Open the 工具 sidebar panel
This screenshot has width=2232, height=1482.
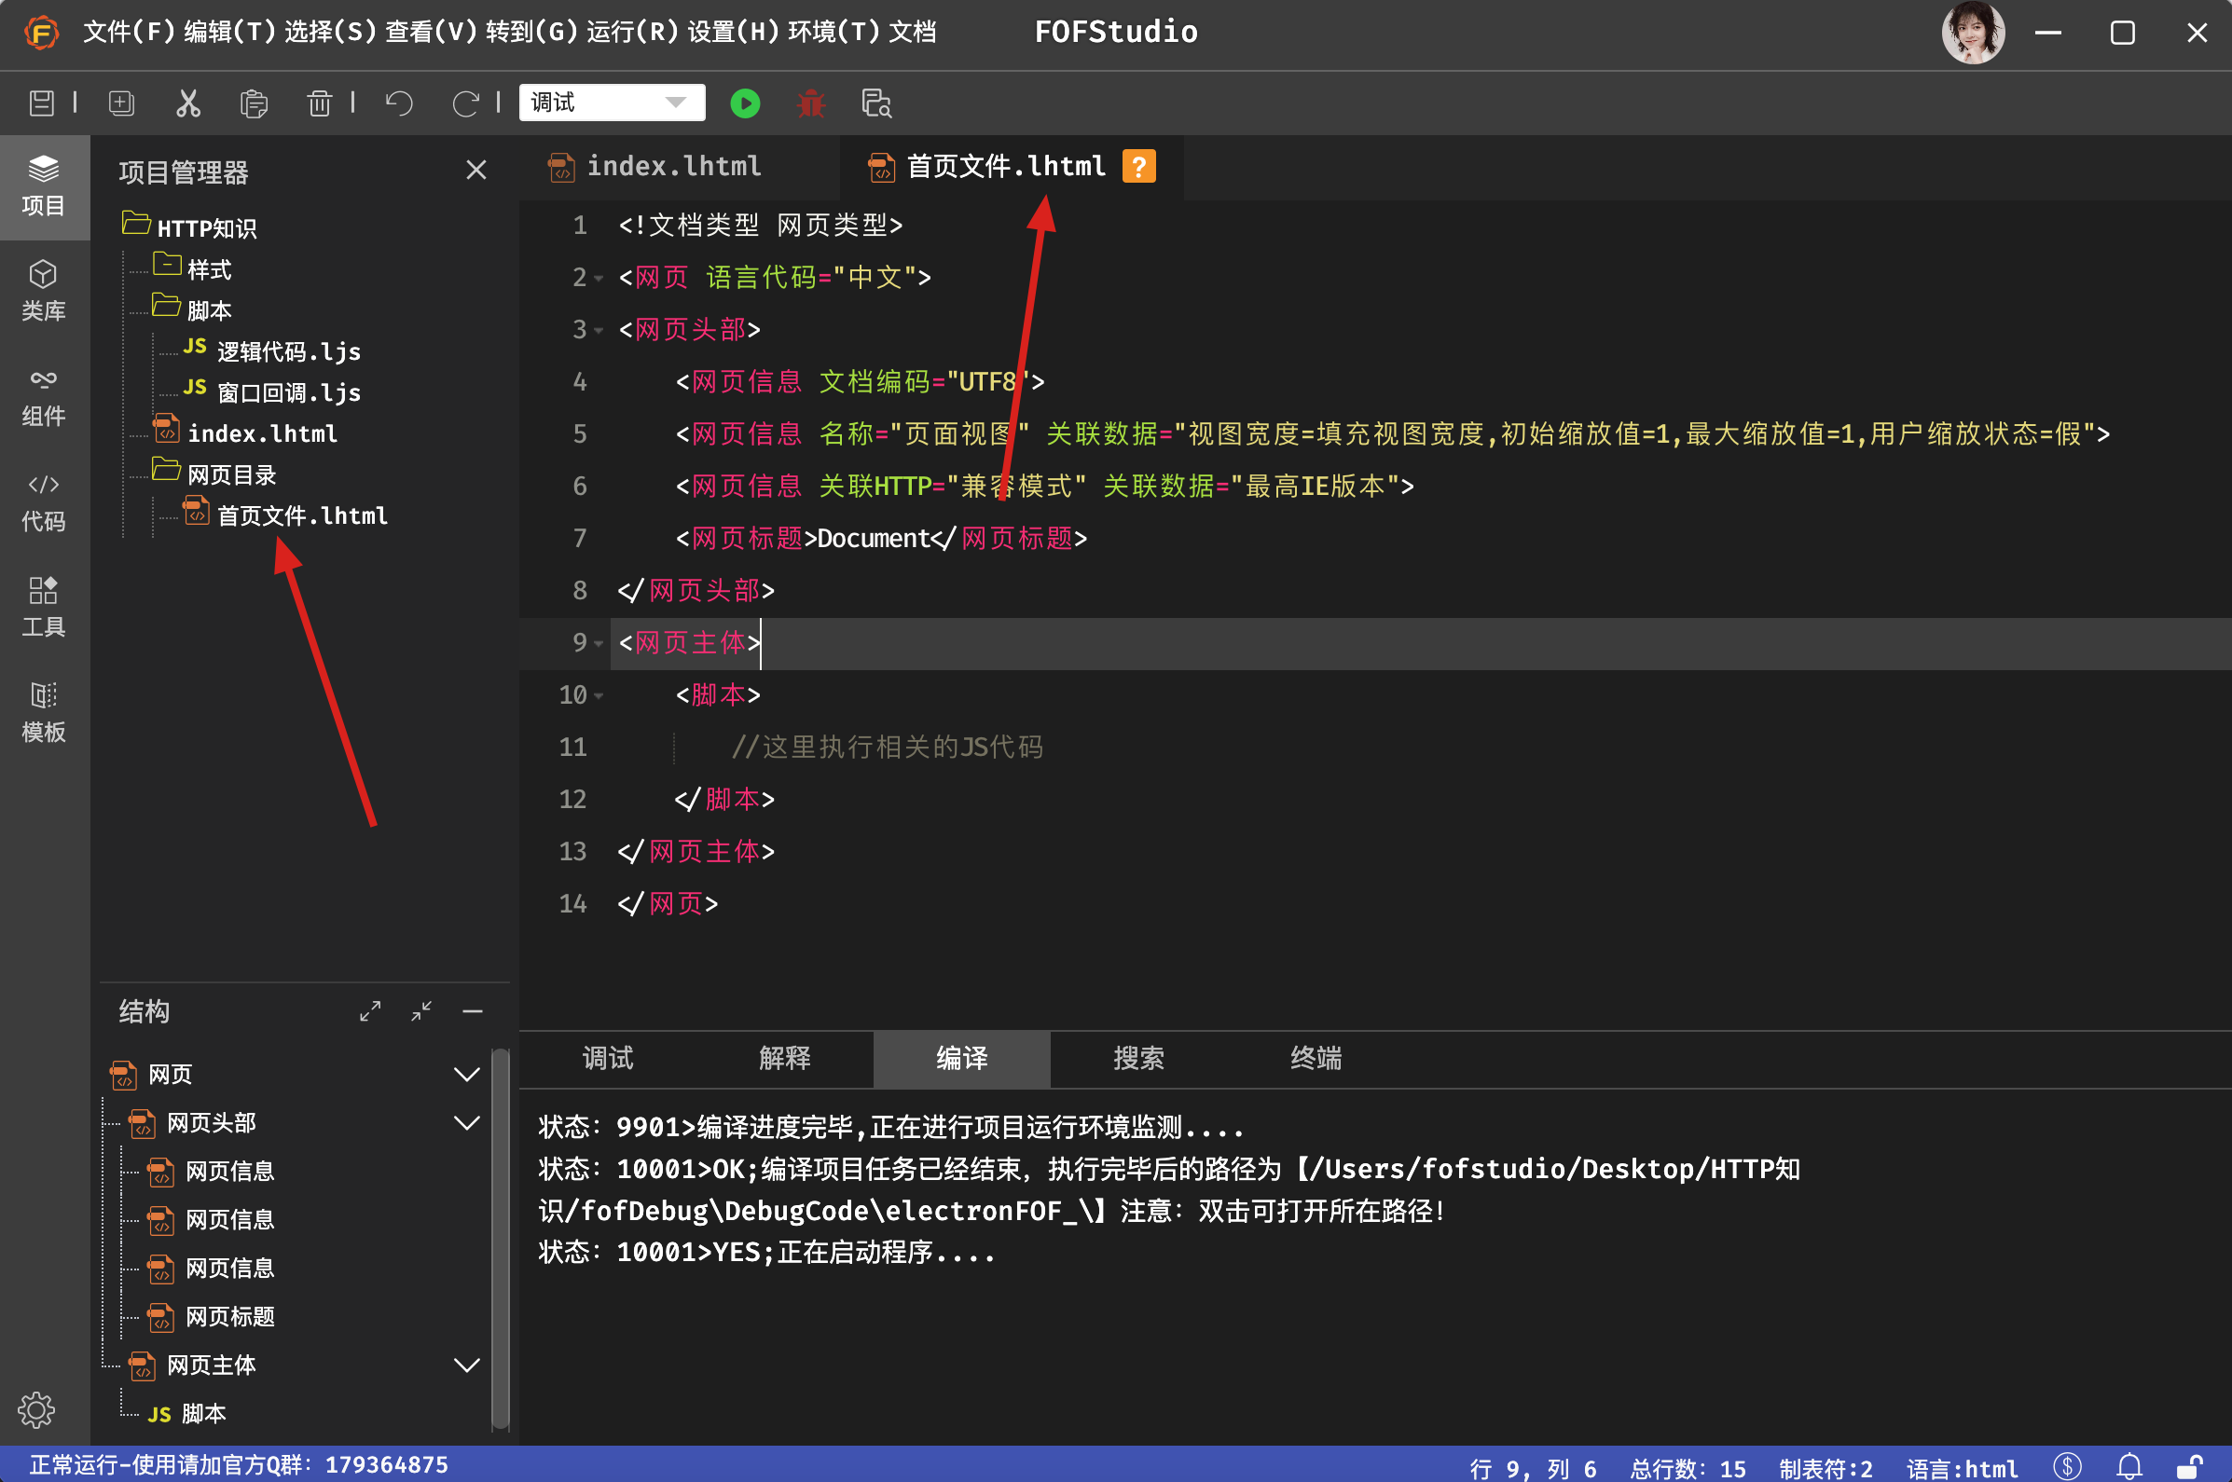pyautogui.click(x=44, y=608)
